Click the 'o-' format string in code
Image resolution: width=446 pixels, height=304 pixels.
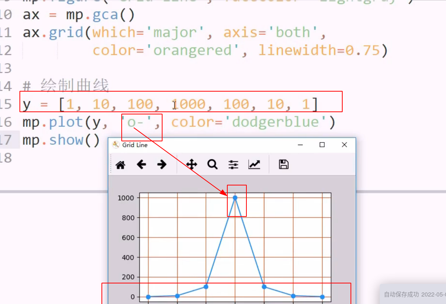tap(137, 122)
